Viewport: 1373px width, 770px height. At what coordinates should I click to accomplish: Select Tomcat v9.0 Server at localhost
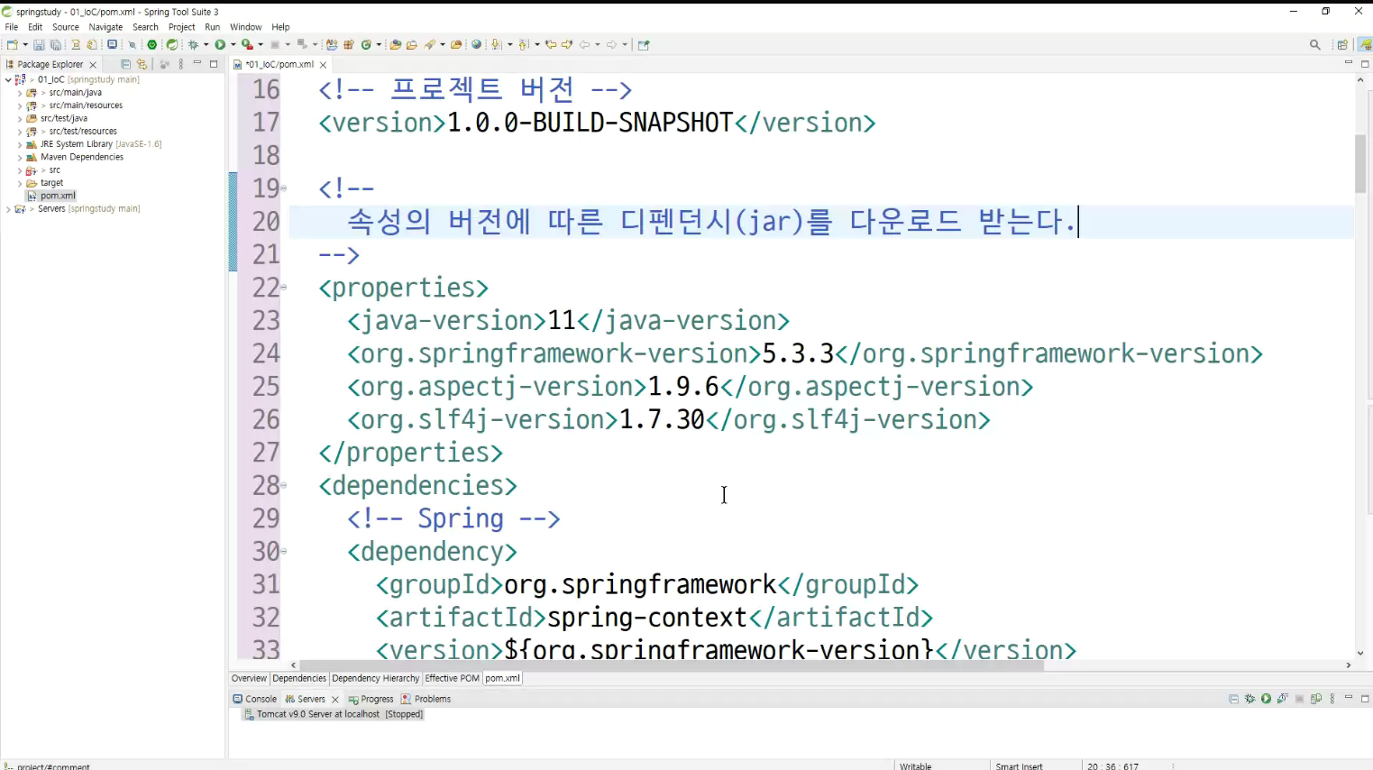(x=334, y=714)
